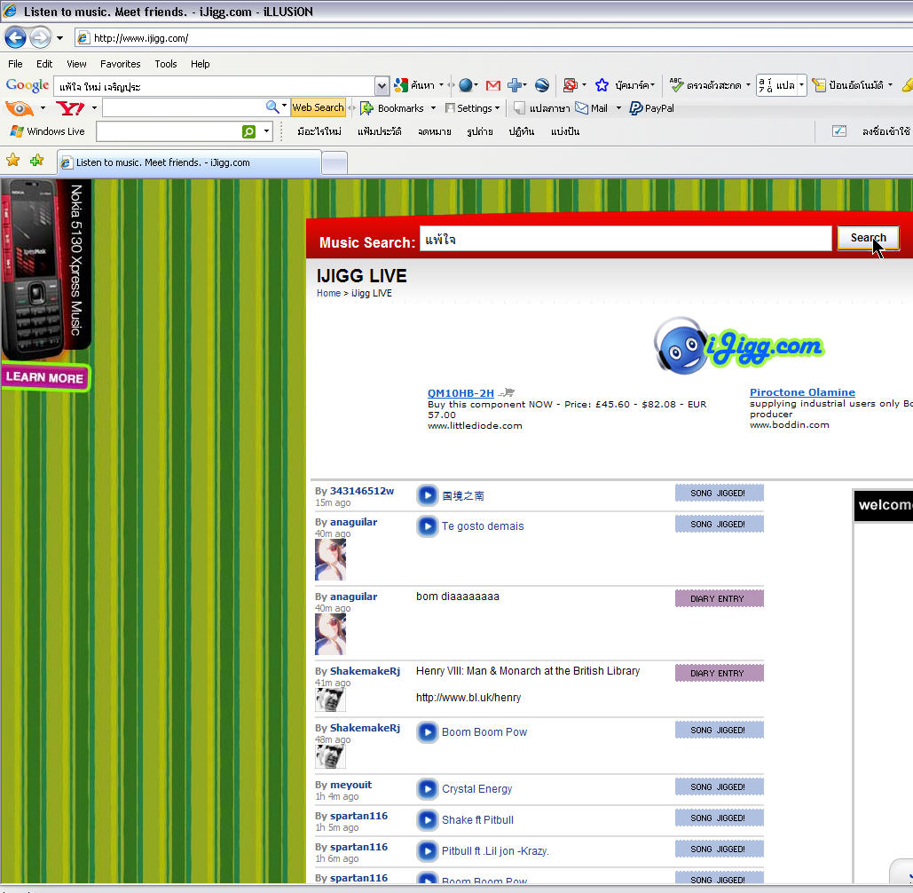Screen dimensions: 913x893
Task: Click the blue plus icon in Google toolbar
Action: pos(514,85)
